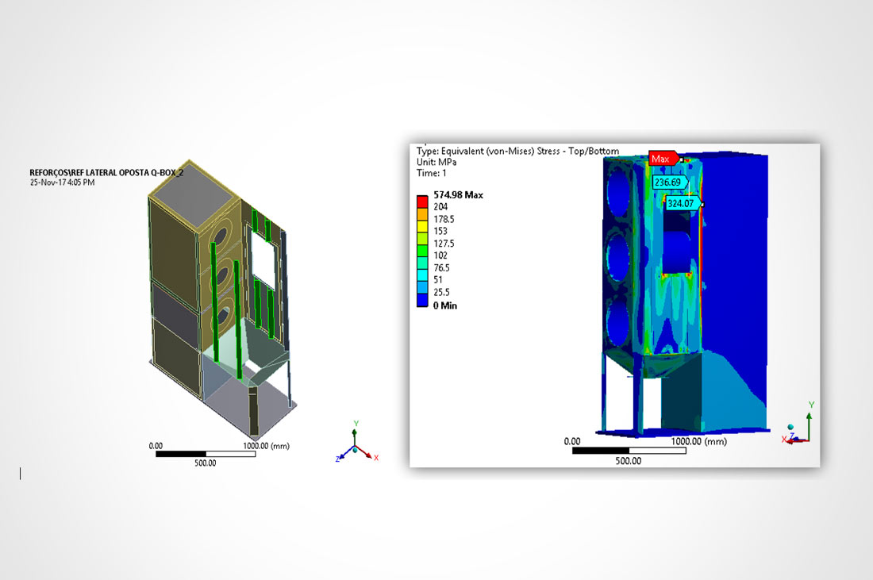Click the 574.98 Max legend value
873x580 pixels.
pos(458,195)
